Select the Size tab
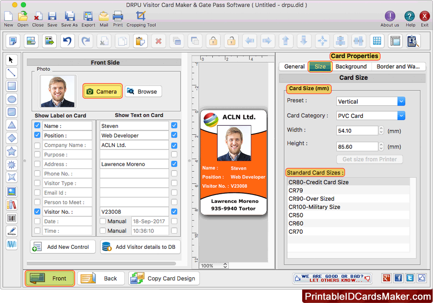The height and width of the screenshot is (303, 433). click(320, 67)
